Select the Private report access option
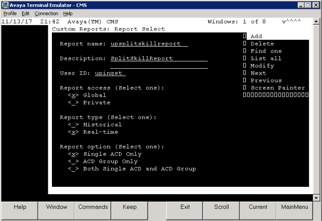This screenshot has width=322, height=221. point(72,103)
